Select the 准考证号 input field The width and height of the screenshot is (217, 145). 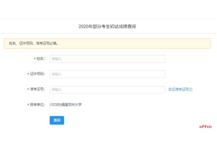(107, 90)
